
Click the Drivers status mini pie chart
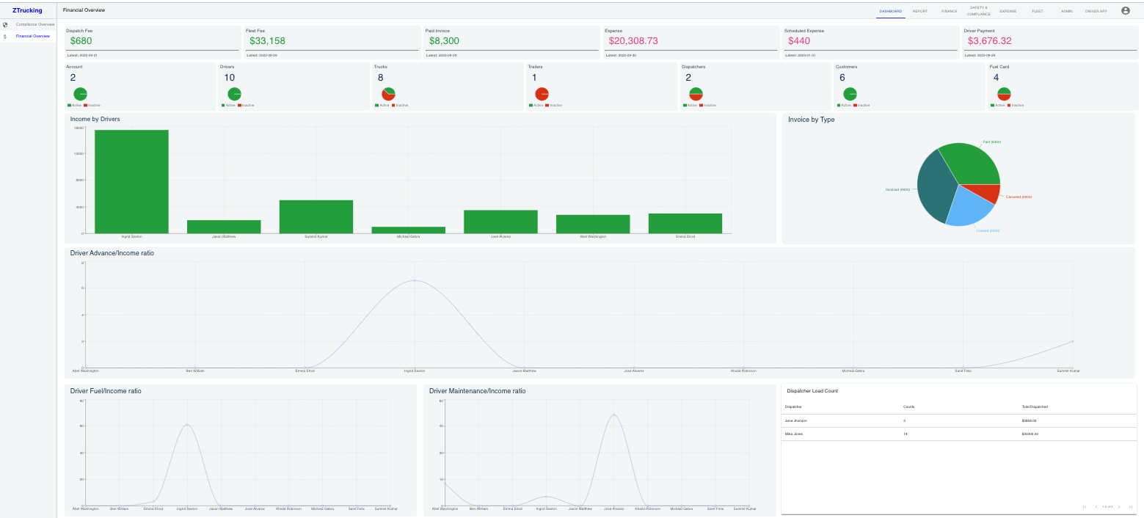click(x=235, y=94)
